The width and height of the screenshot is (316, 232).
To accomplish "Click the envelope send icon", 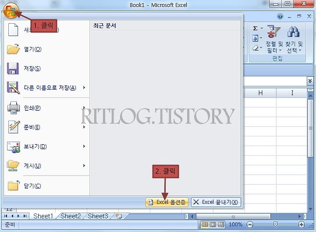I will click(14, 147).
